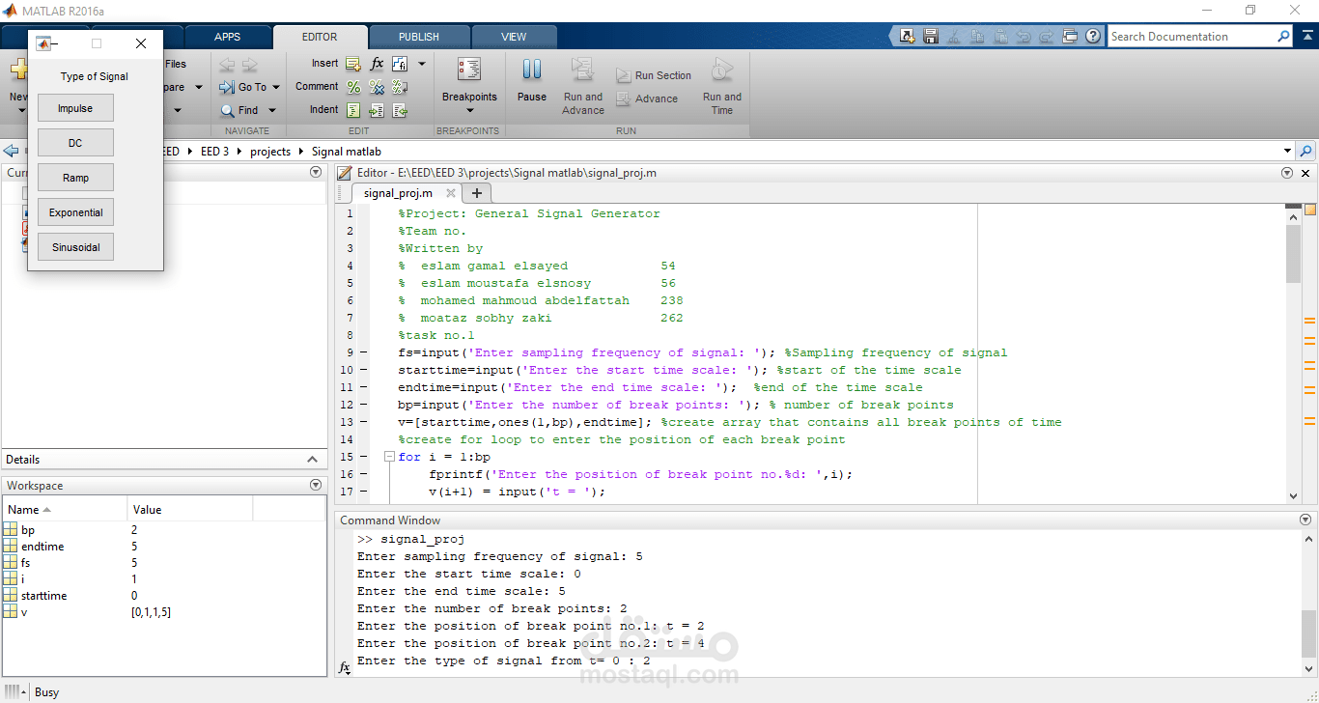Click the Cut scissors icon in quick access toolbar

(954, 37)
